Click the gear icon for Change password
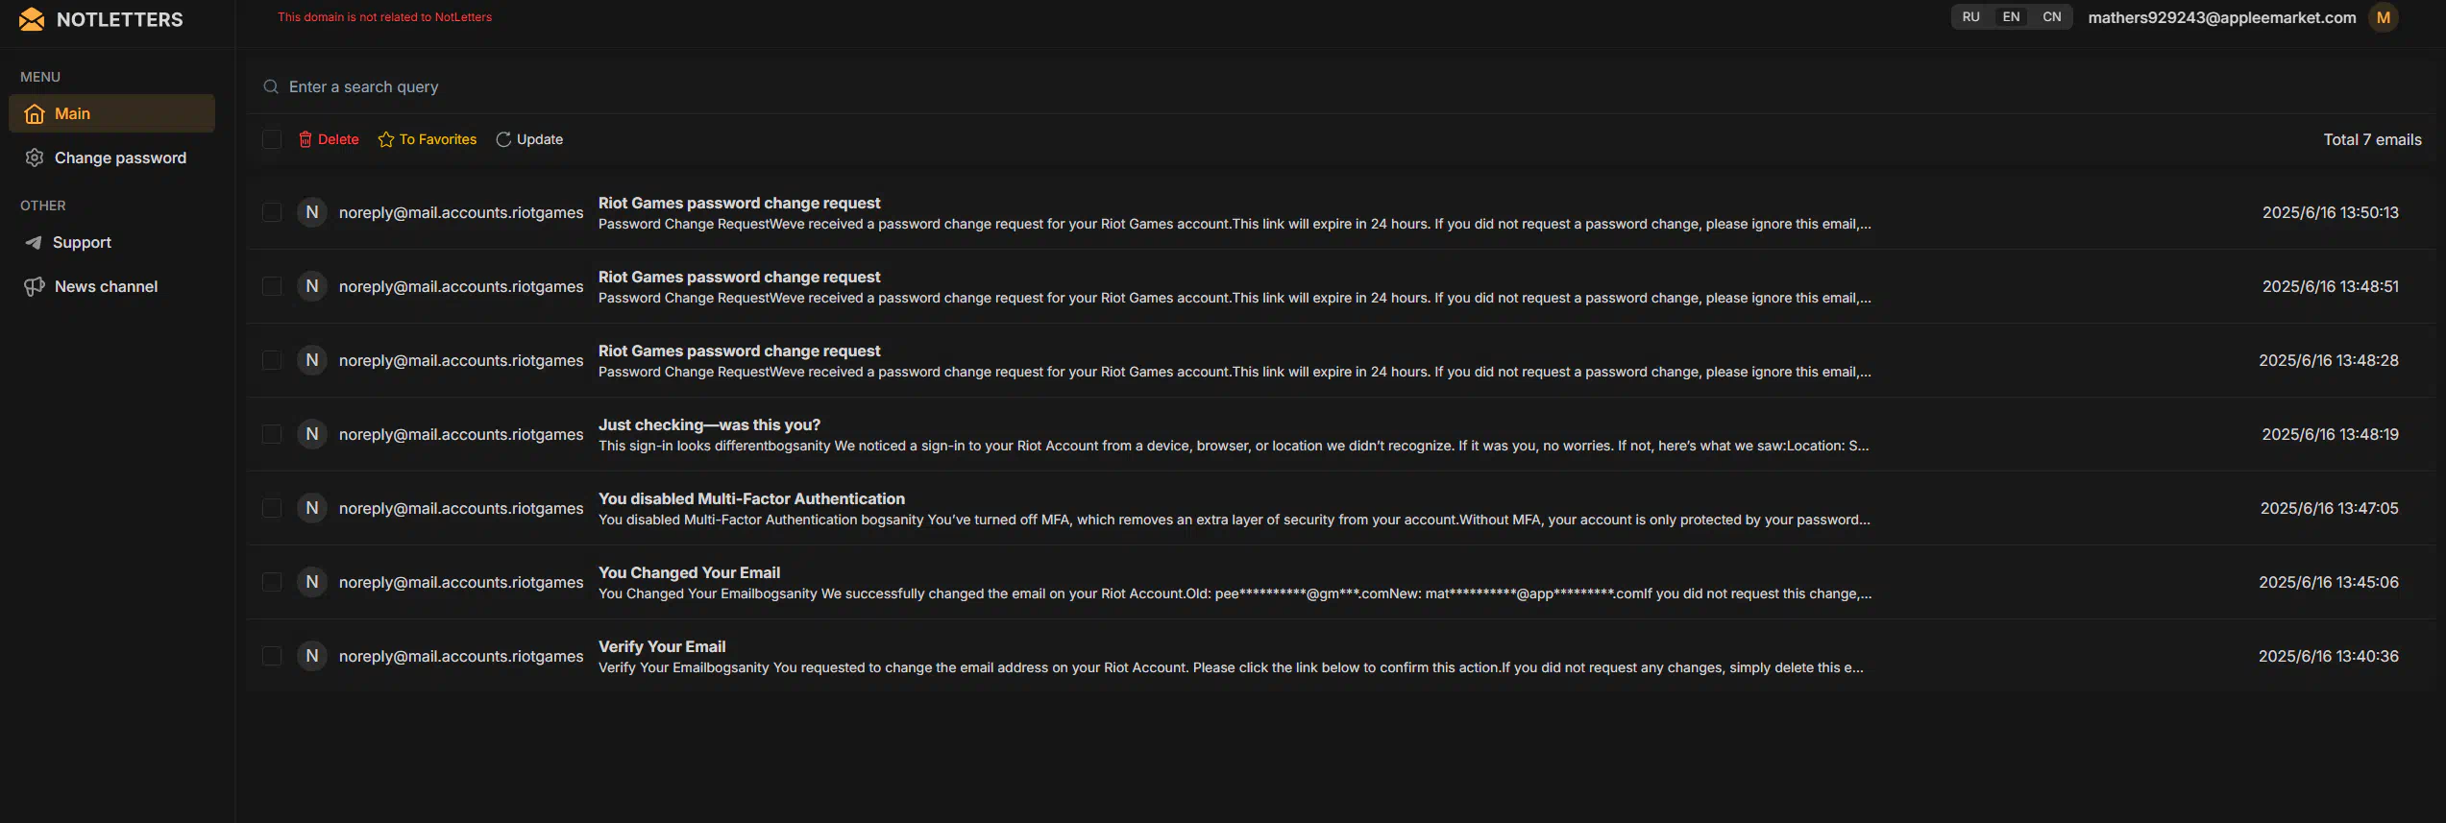The height and width of the screenshot is (823, 2446). [x=35, y=157]
